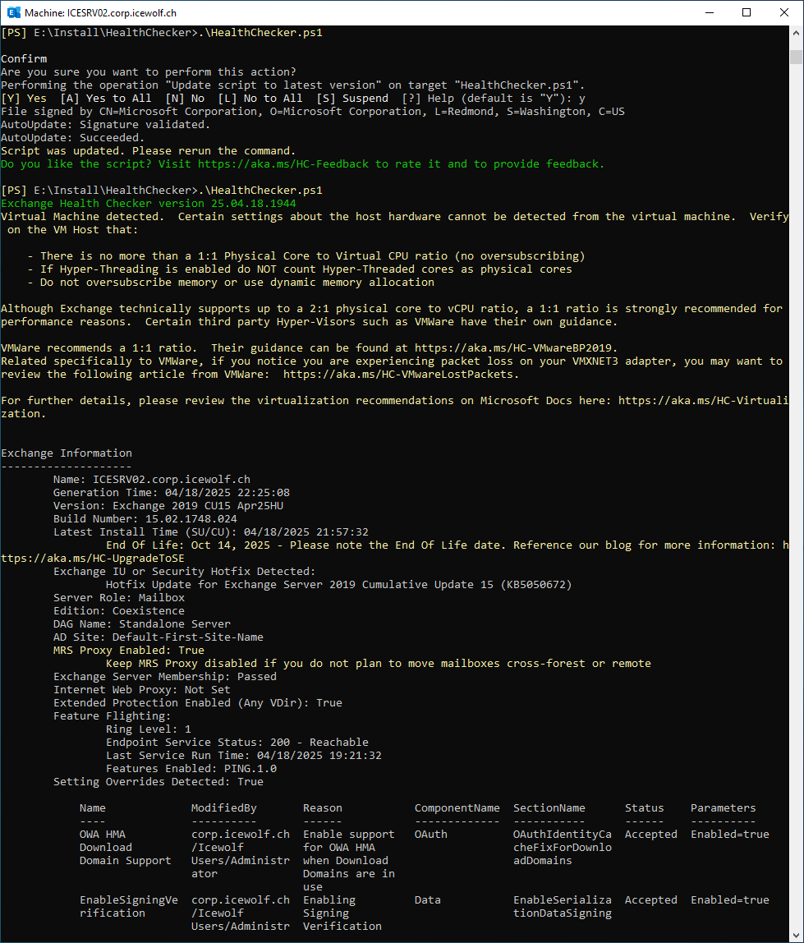Click 'Version: Exchange 2019 CU15 Apr25HU'

168,506
